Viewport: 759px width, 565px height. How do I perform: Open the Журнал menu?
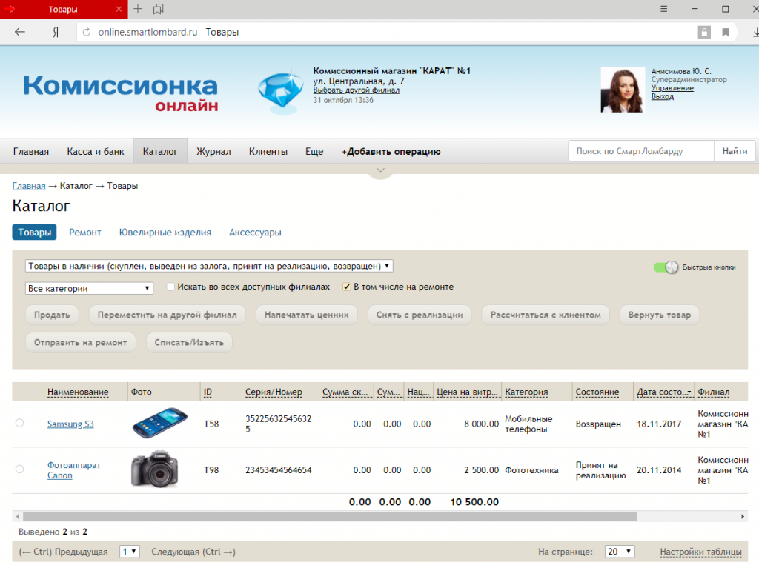click(x=213, y=151)
